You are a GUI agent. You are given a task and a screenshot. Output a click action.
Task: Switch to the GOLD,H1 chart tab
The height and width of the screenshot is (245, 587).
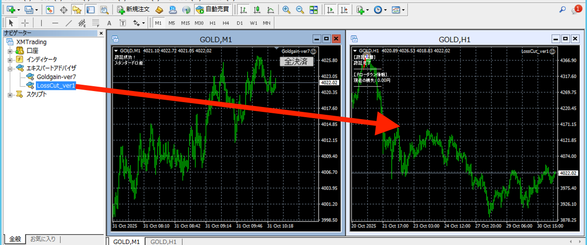click(x=163, y=241)
